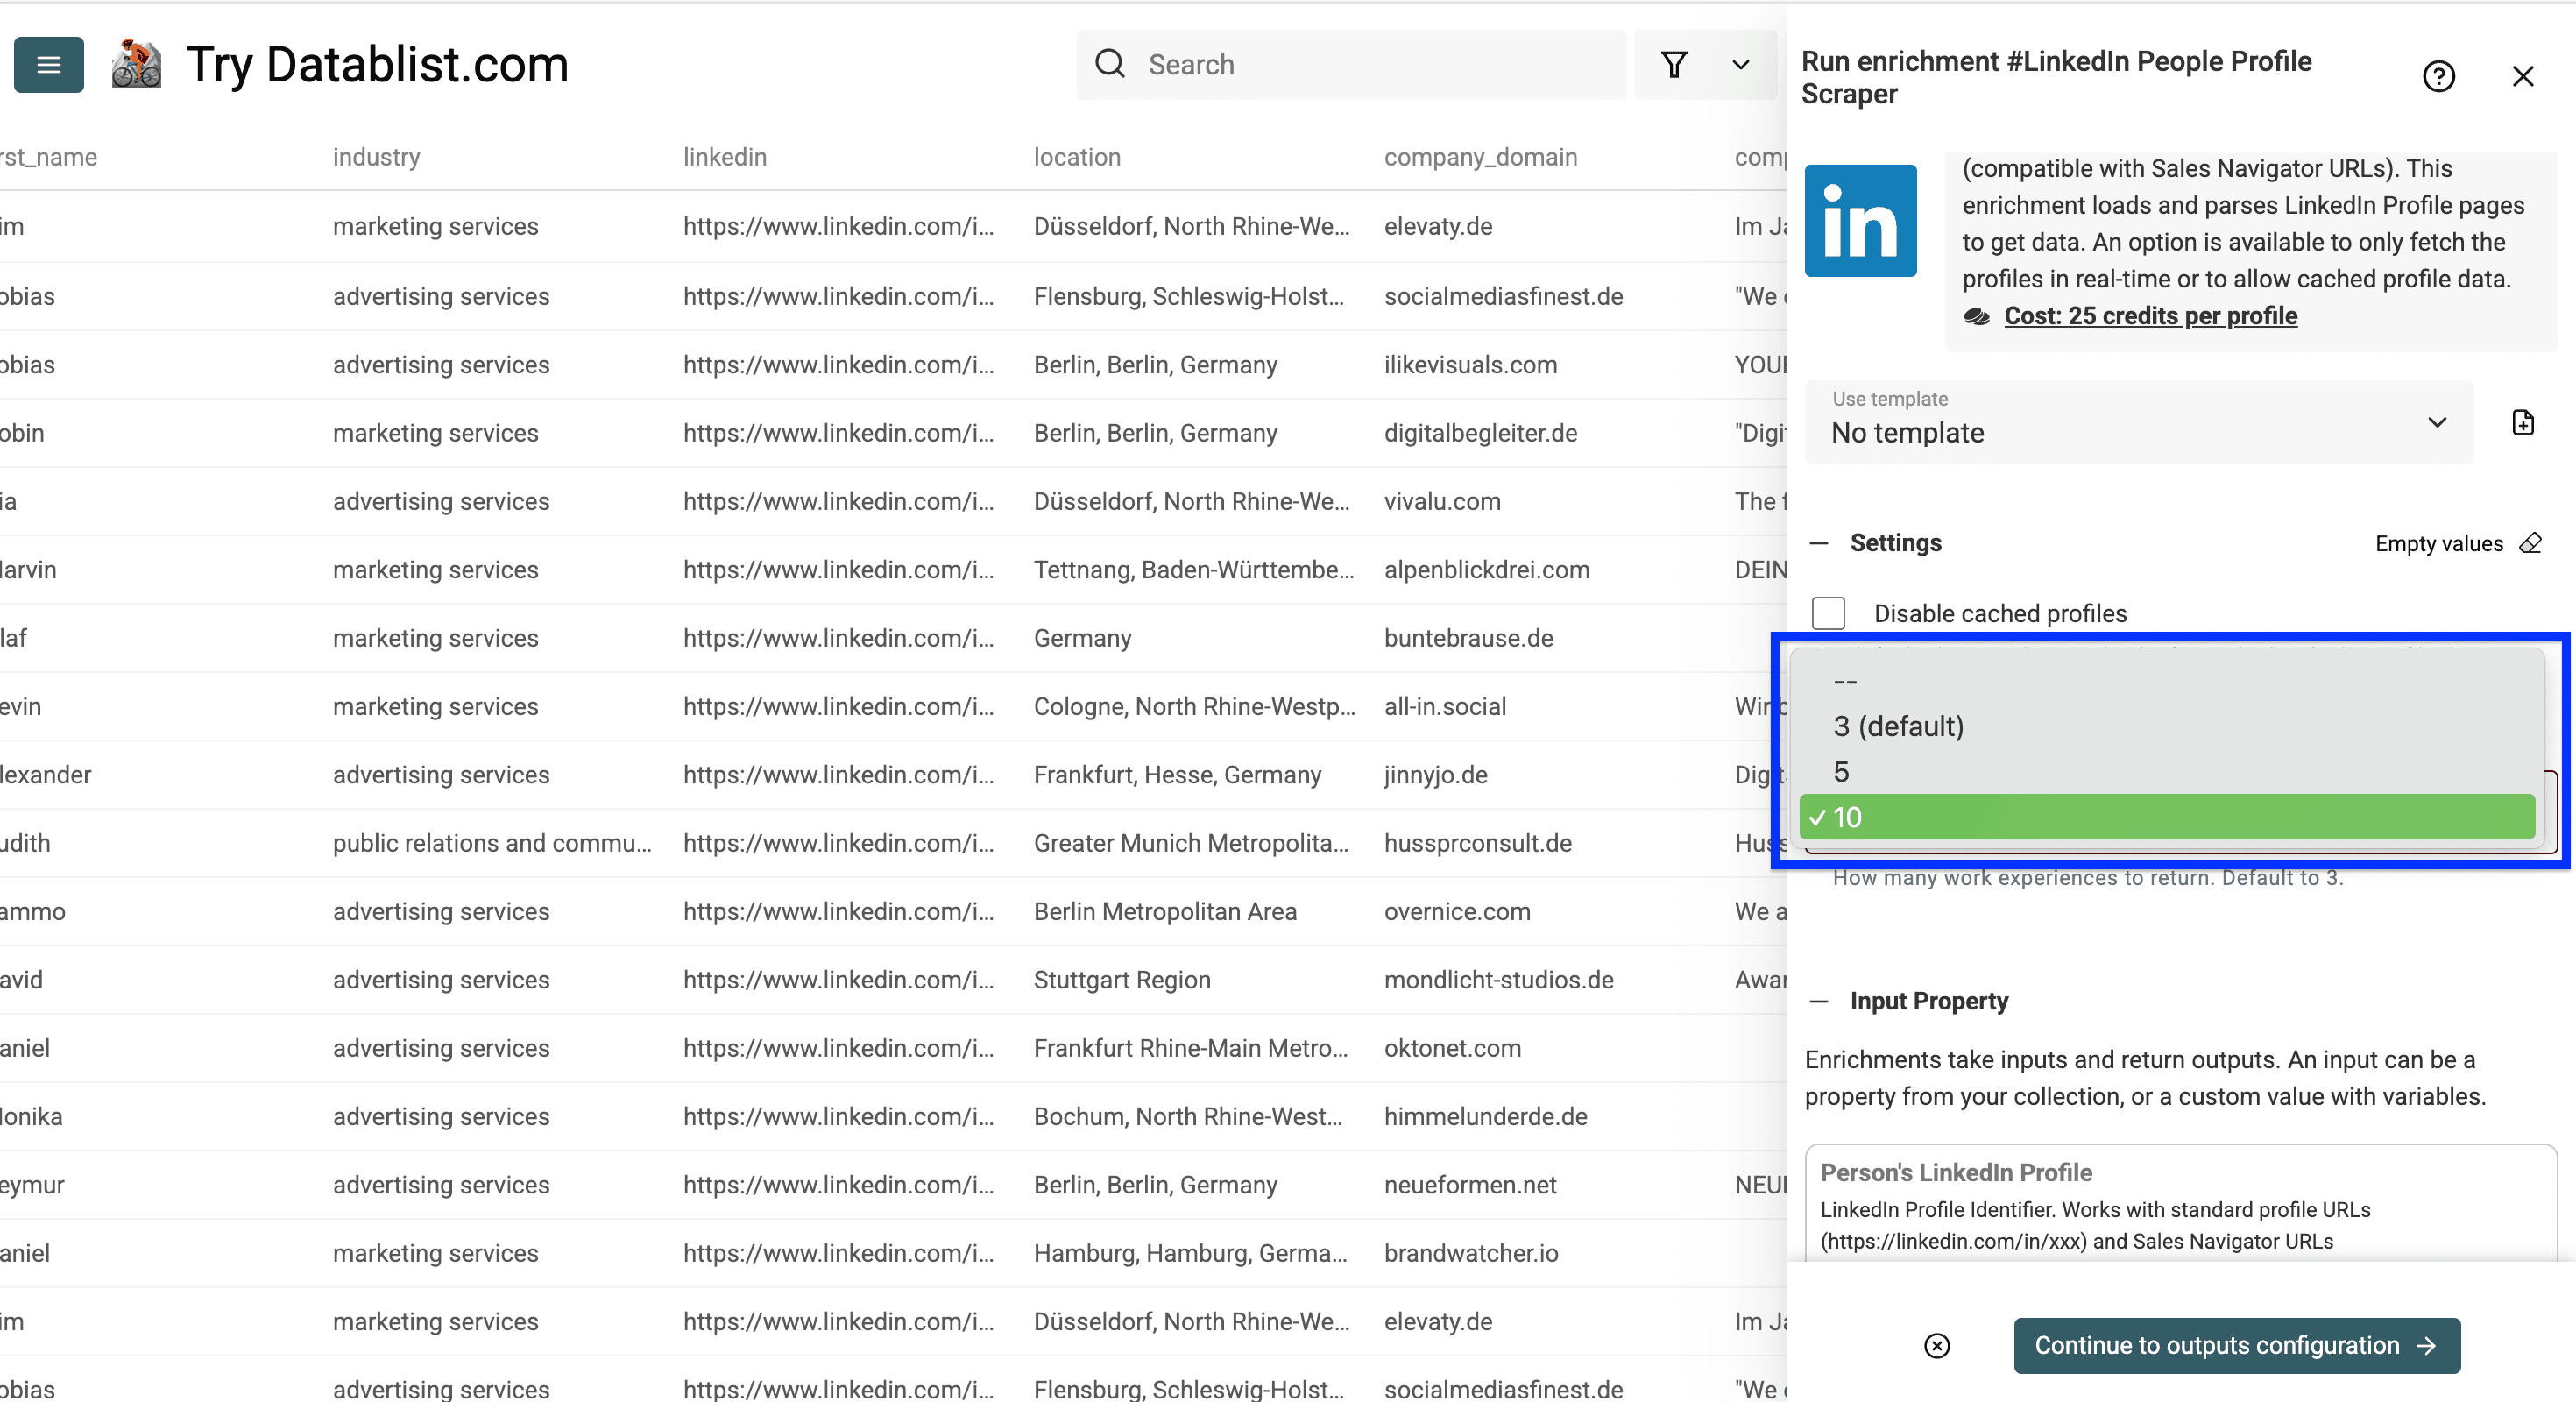2576x1402 pixels.
Task: Click the Datablist cyclist logo
Action: pyautogui.click(x=137, y=63)
